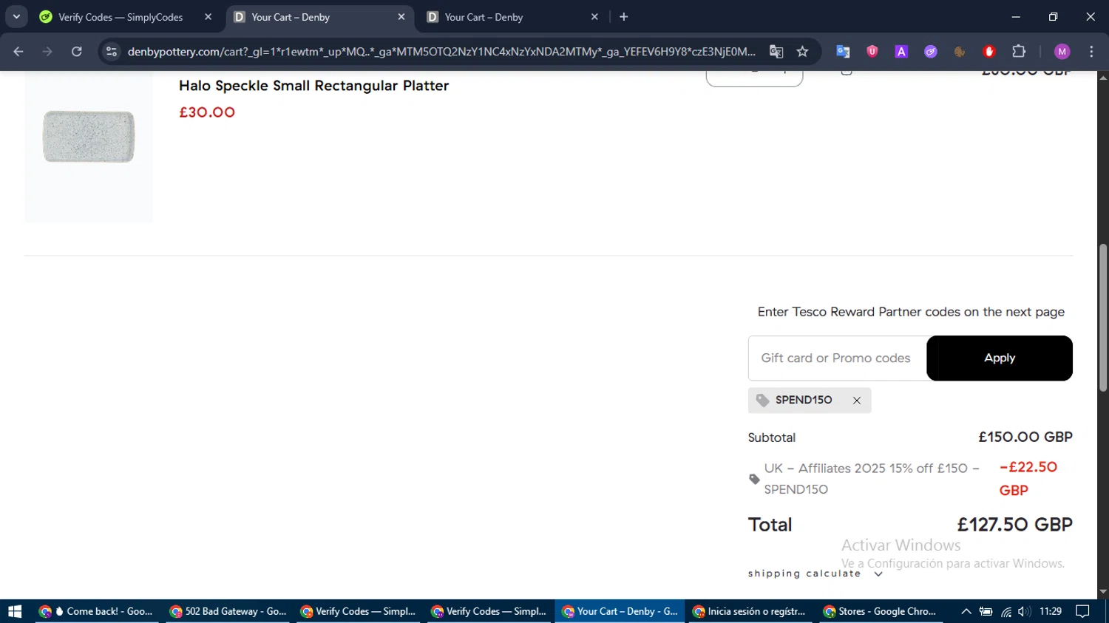Viewport: 1109px width, 623px height.
Task: Open site information icon in address bar
Action: coord(112,52)
